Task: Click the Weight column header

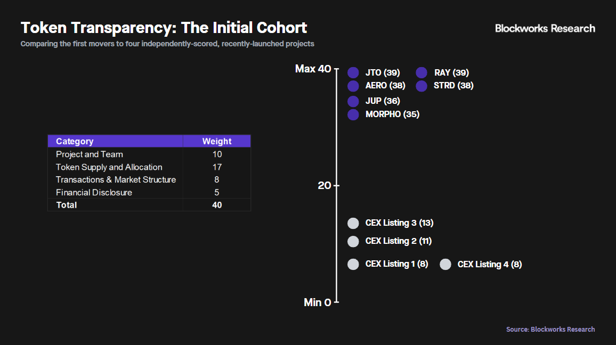Action: (217, 141)
